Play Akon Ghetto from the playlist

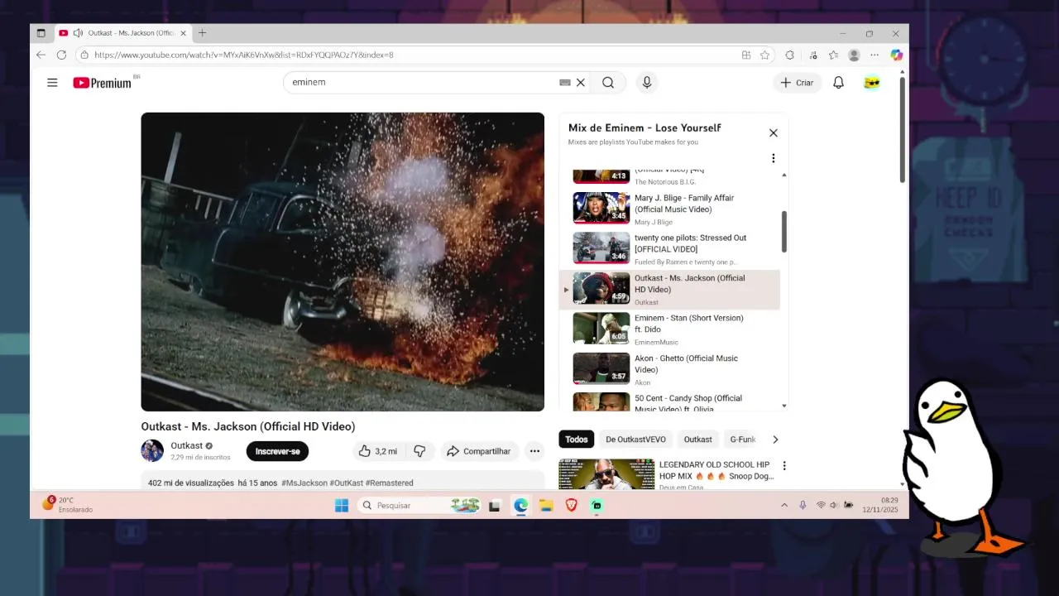click(x=669, y=369)
